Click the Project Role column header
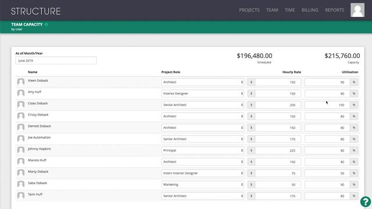 point(170,72)
